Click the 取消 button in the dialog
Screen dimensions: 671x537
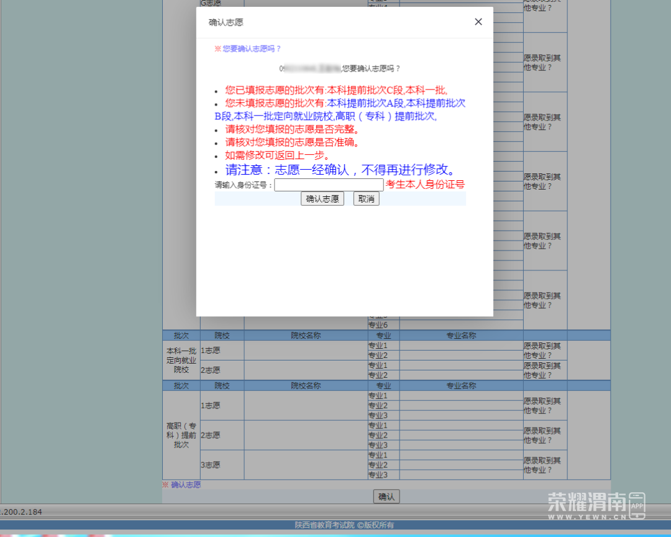[x=367, y=199]
